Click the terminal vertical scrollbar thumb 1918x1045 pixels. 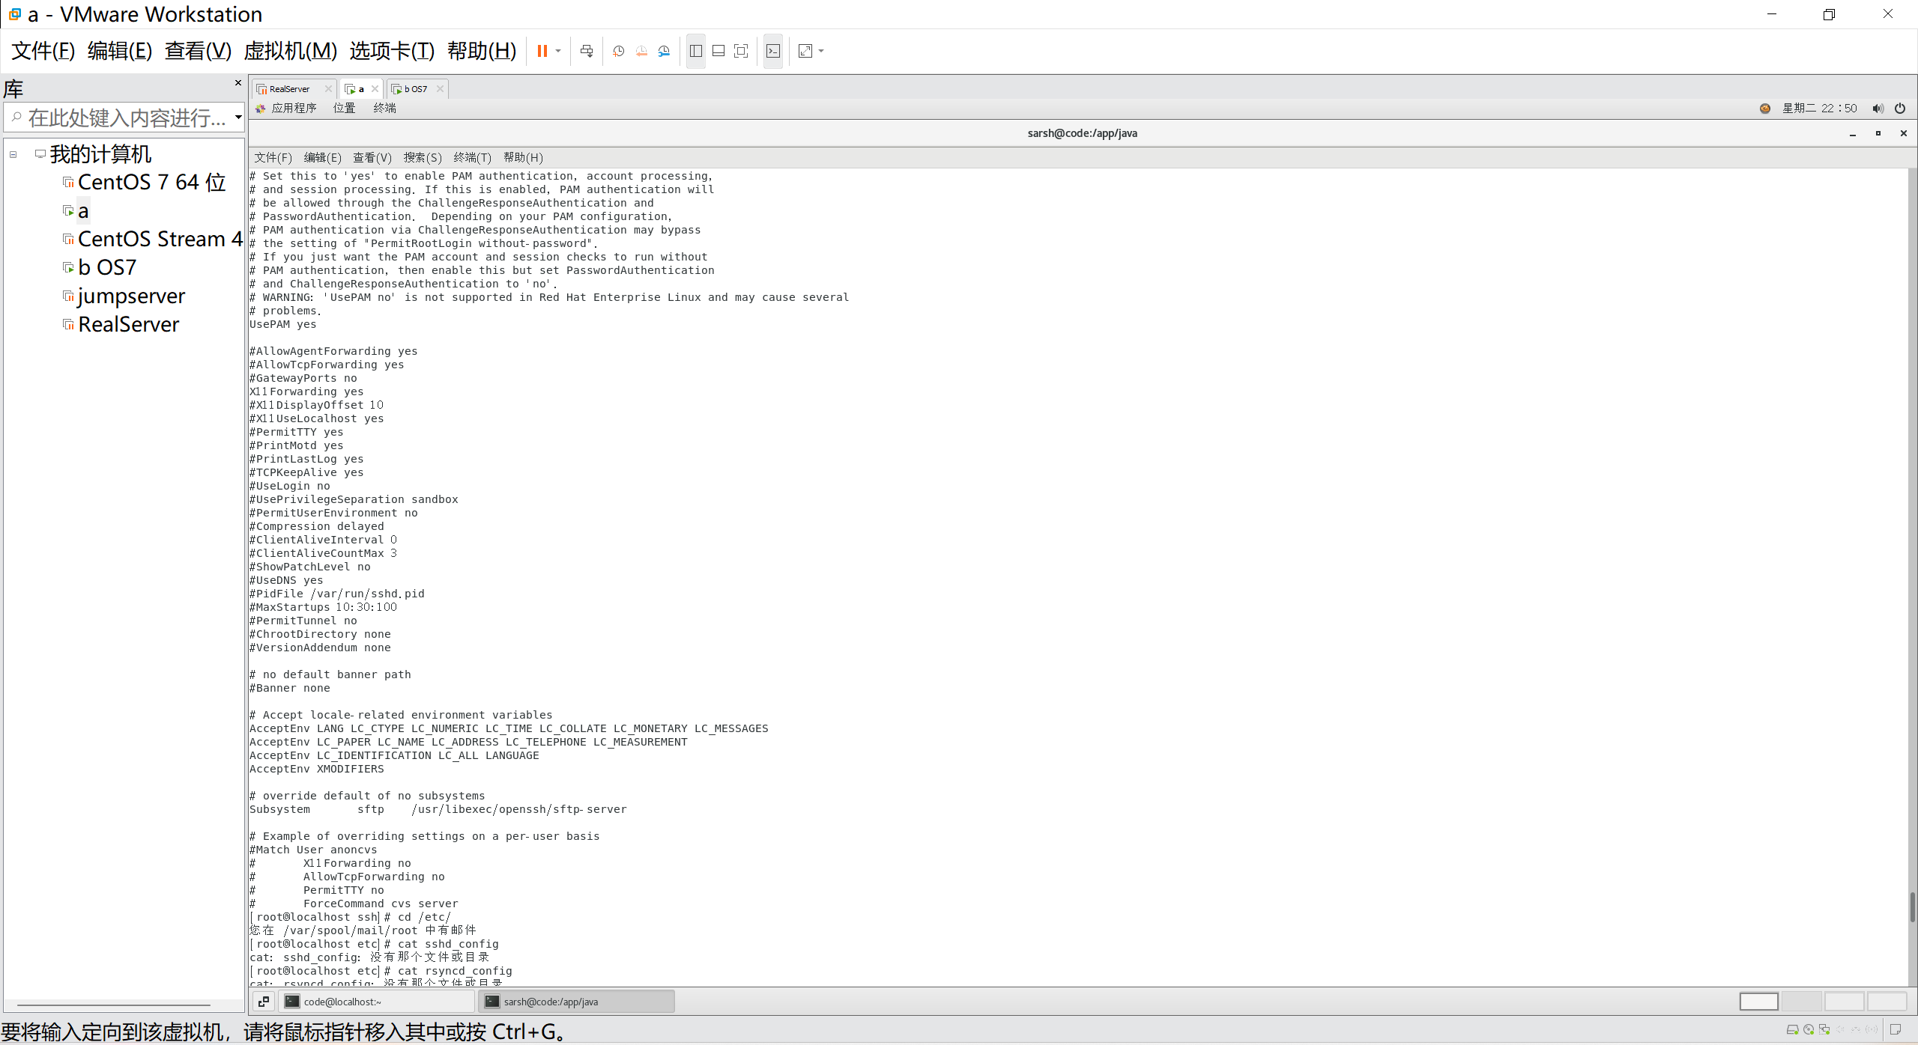[x=1912, y=907]
